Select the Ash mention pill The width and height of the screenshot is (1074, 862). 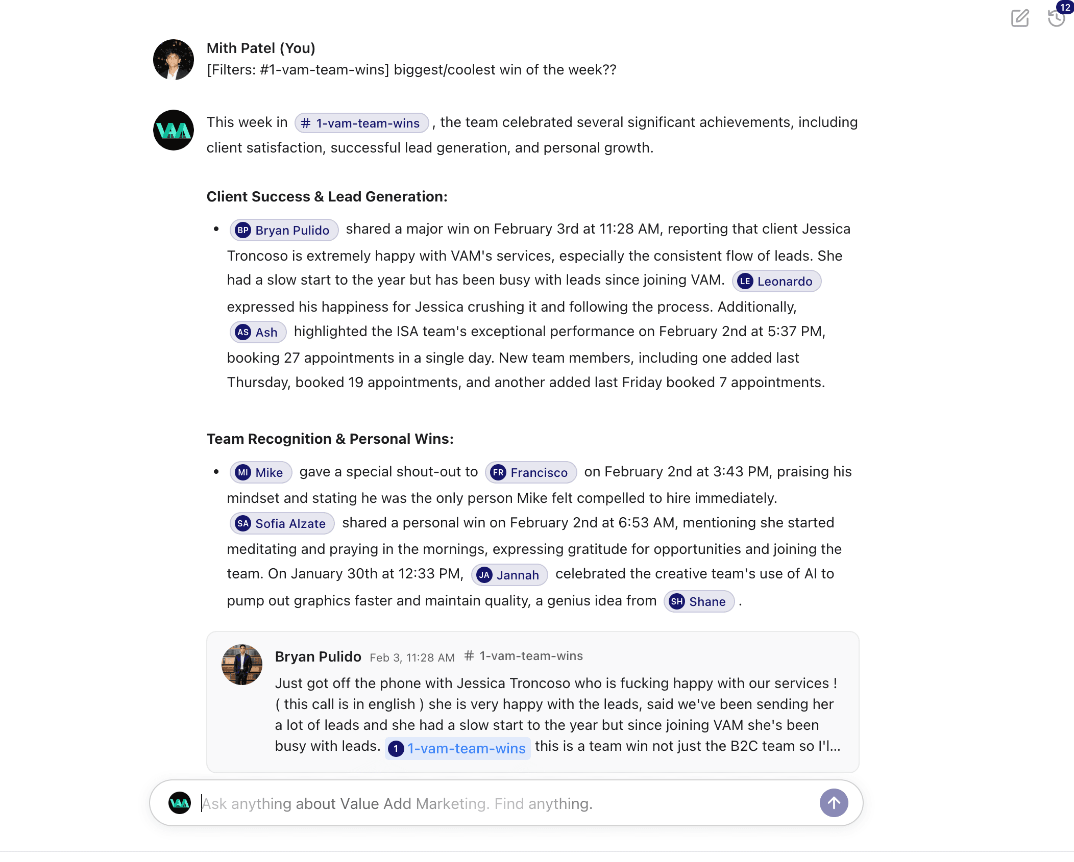tap(257, 332)
